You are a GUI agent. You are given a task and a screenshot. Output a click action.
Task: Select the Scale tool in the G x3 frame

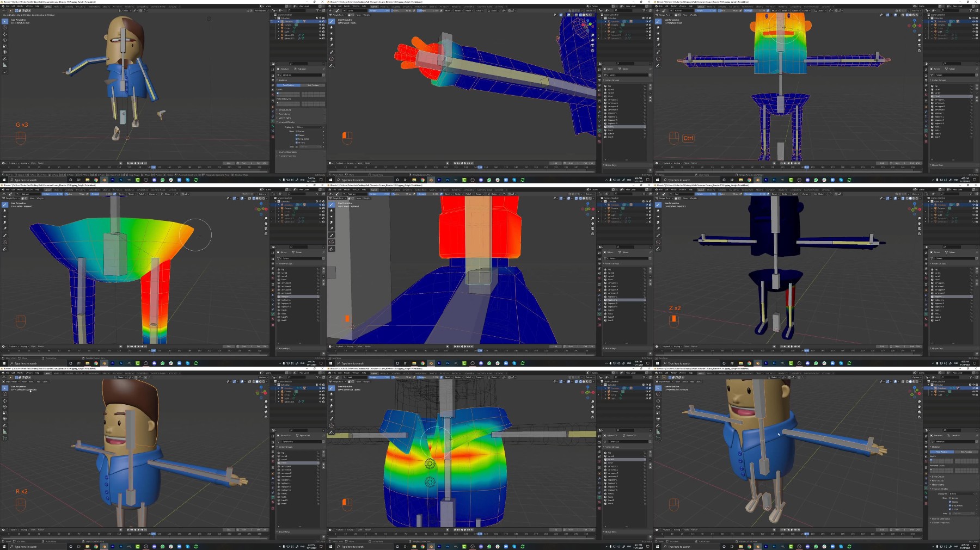[5, 46]
